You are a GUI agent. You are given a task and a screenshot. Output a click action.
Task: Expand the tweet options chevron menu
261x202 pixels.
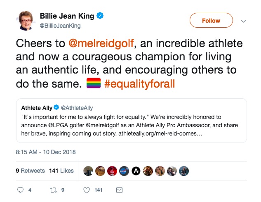point(243,21)
